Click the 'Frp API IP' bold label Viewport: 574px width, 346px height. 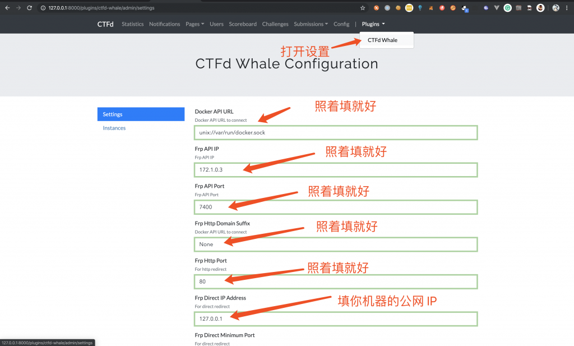tap(207, 149)
